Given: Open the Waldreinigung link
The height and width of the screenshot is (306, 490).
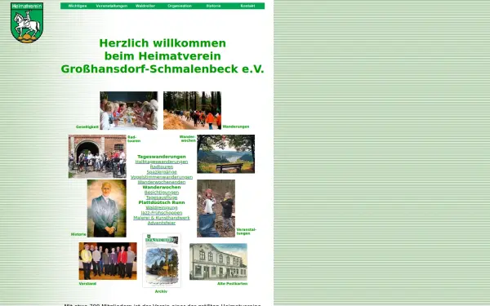Looking at the screenshot, I should pyautogui.click(x=162, y=207).
